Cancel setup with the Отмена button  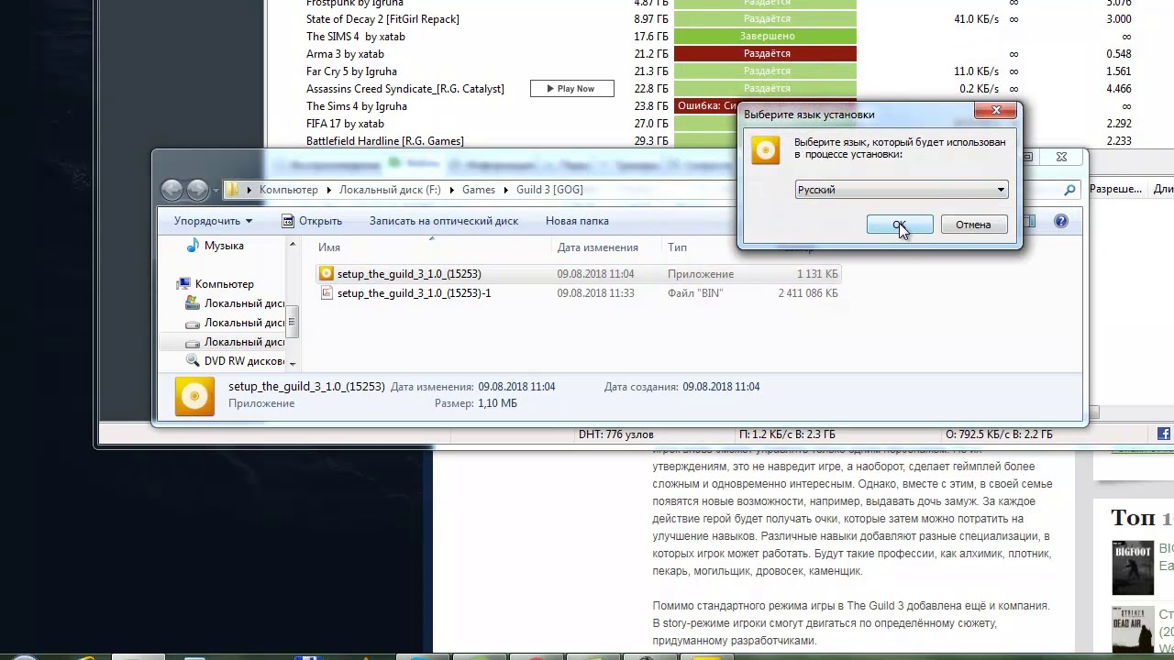tap(973, 225)
